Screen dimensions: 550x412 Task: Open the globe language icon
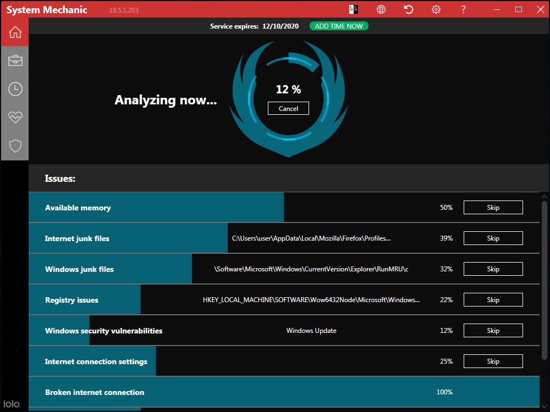click(381, 9)
